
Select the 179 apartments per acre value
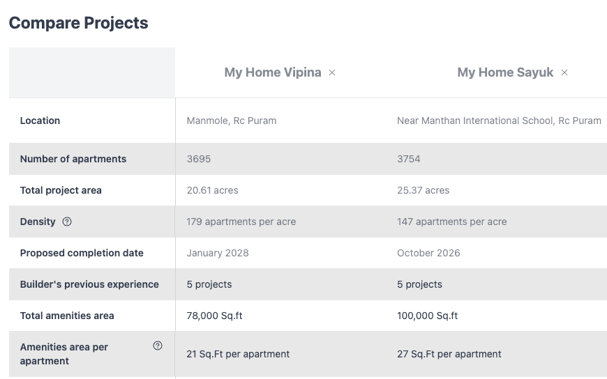(241, 222)
